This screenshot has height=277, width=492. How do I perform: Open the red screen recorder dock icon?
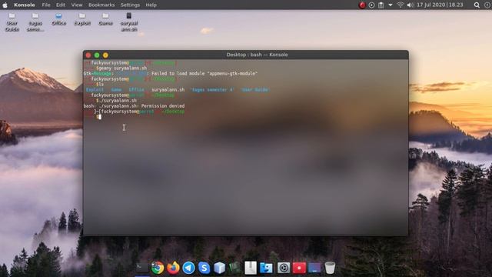click(x=299, y=268)
